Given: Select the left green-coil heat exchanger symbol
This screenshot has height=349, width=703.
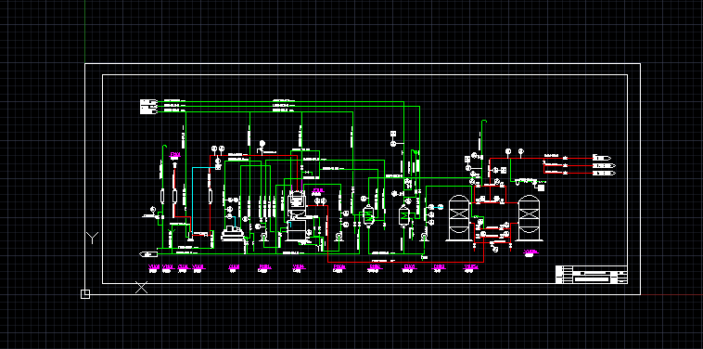Looking at the screenshot, I should pyautogui.click(x=368, y=215).
